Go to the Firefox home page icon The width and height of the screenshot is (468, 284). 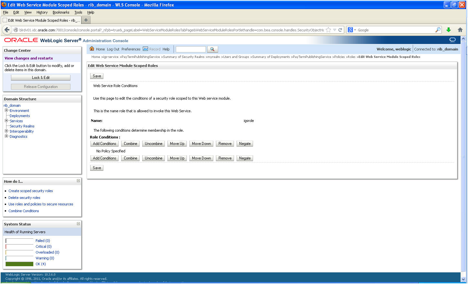pos(460,30)
